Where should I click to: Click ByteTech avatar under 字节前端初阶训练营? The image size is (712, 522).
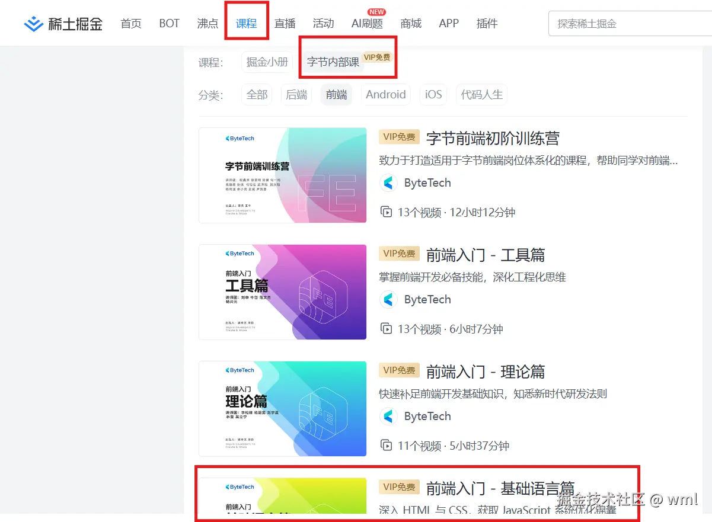(x=388, y=182)
